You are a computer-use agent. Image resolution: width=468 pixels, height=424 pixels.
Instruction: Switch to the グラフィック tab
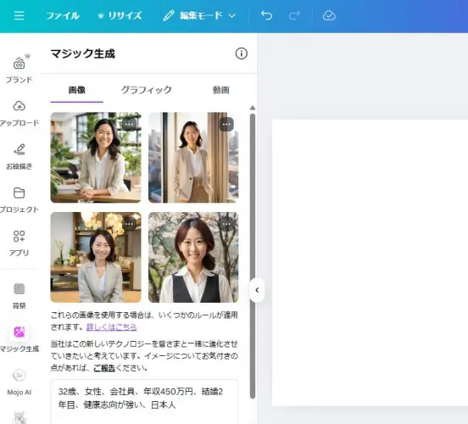point(146,90)
